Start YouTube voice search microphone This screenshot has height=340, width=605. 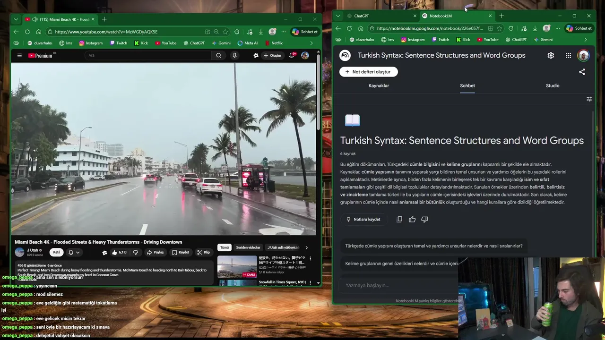point(234,55)
